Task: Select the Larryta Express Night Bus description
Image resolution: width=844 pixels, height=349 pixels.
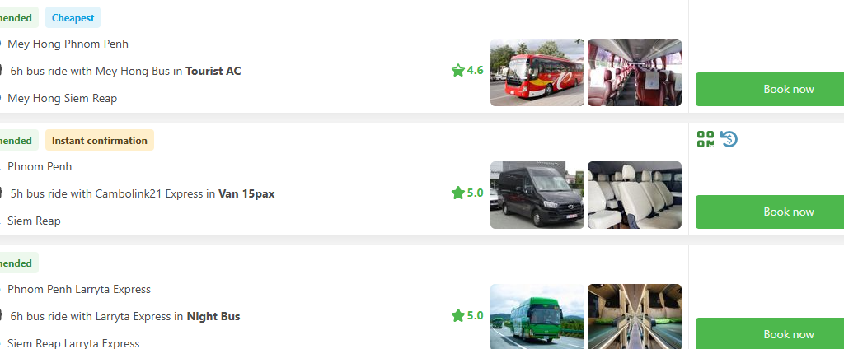Action: pos(125,316)
